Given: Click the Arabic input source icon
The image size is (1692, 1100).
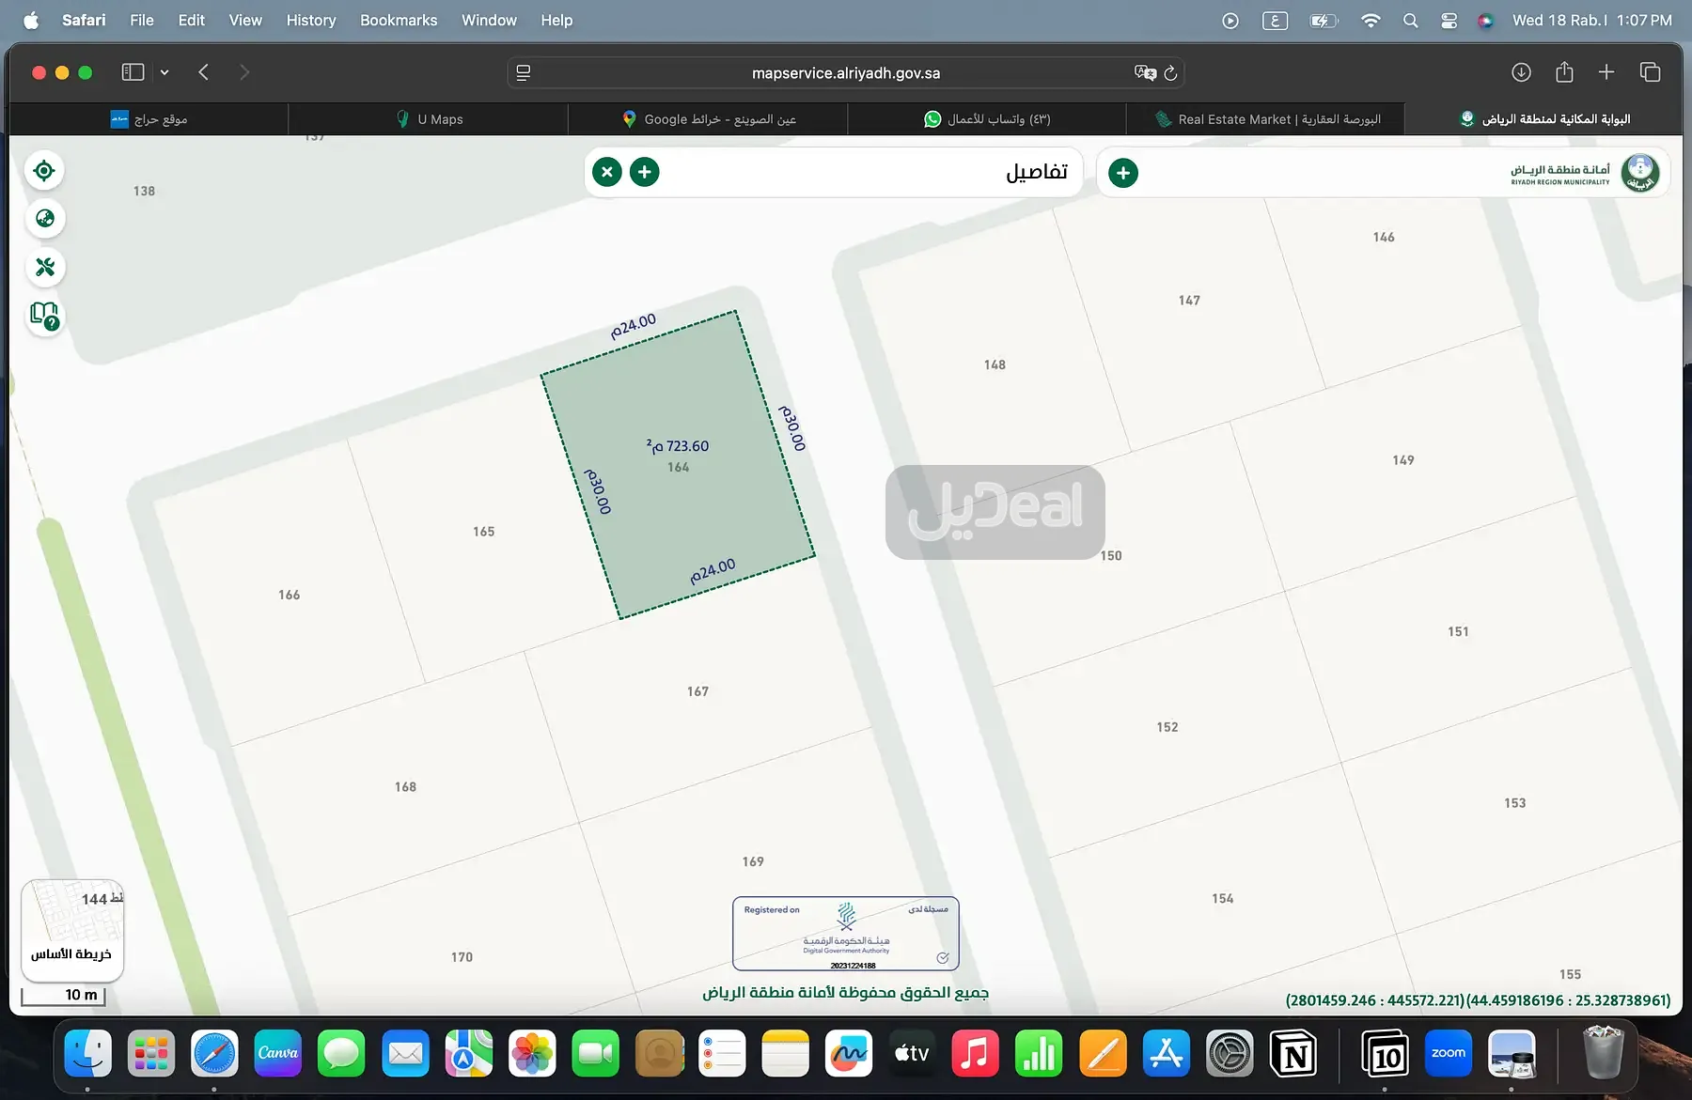Looking at the screenshot, I should click(x=1275, y=20).
